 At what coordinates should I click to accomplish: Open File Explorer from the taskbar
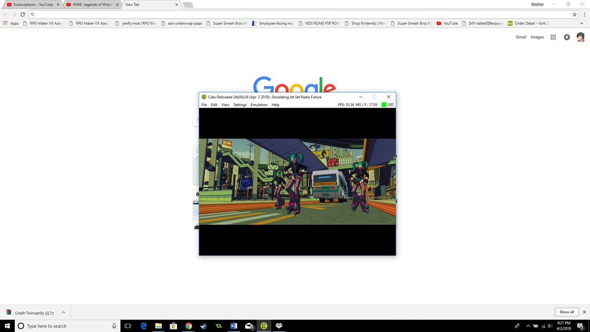point(158,326)
